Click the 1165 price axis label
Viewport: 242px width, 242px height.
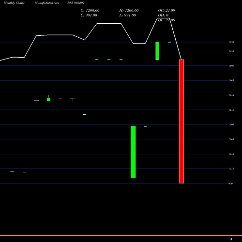(231, 80)
